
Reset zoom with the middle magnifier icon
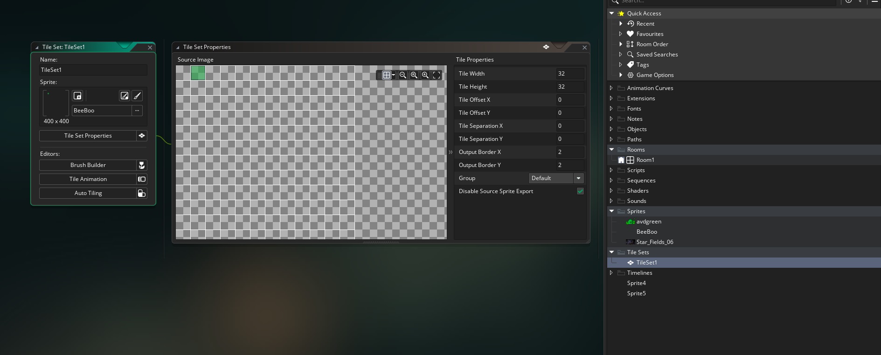[414, 75]
